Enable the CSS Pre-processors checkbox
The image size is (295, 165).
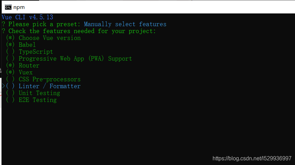[10, 79]
